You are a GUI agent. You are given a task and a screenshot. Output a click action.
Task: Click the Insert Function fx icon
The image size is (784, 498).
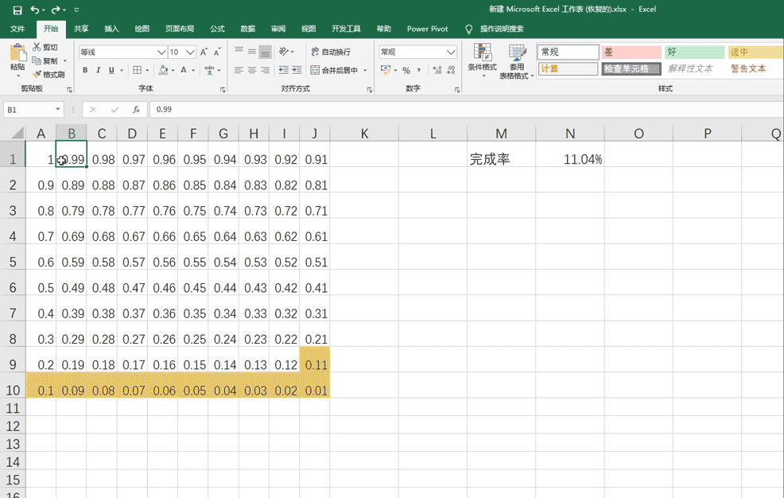[136, 110]
